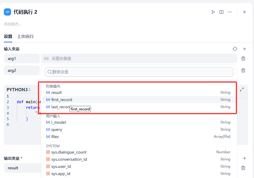
Task: Click the 添加描述 description field
Action: [13, 24]
